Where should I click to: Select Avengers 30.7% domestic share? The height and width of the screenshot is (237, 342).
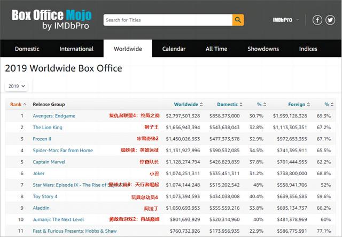click(x=256, y=116)
